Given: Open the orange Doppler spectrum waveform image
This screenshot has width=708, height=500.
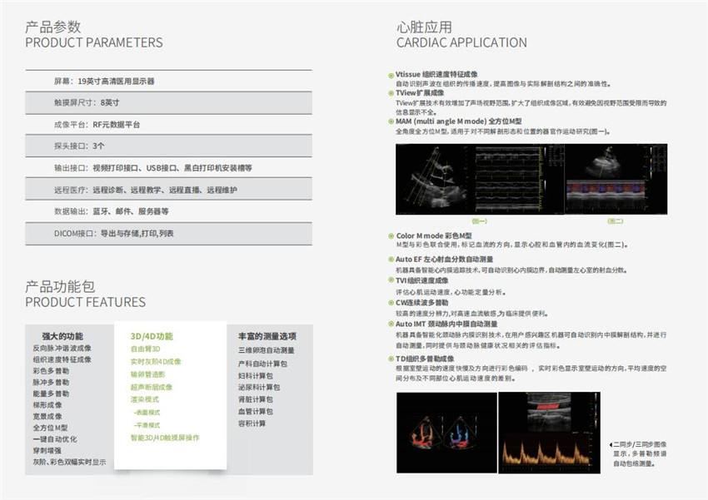Looking at the screenshot, I should click(x=549, y=433).
